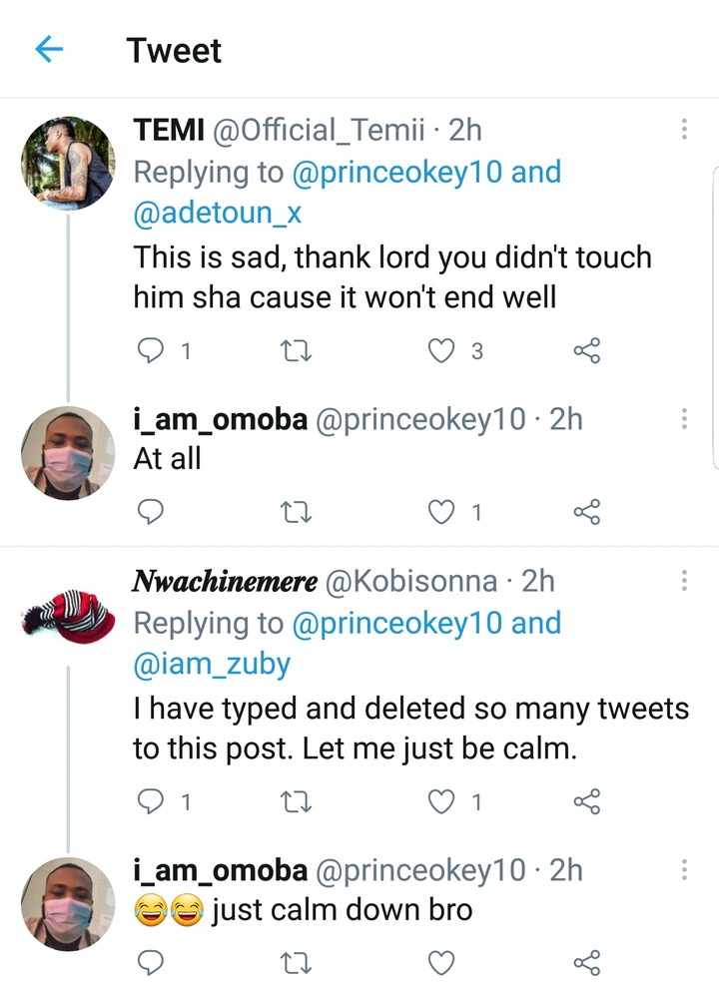Share TEMI's tweet

(586, 350)
